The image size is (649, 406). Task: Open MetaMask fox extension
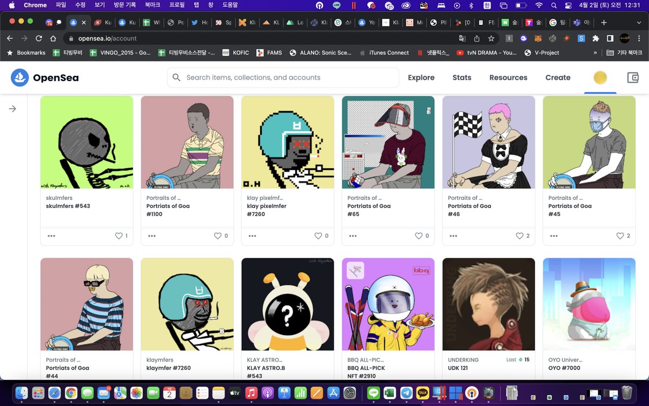point(538,38)
